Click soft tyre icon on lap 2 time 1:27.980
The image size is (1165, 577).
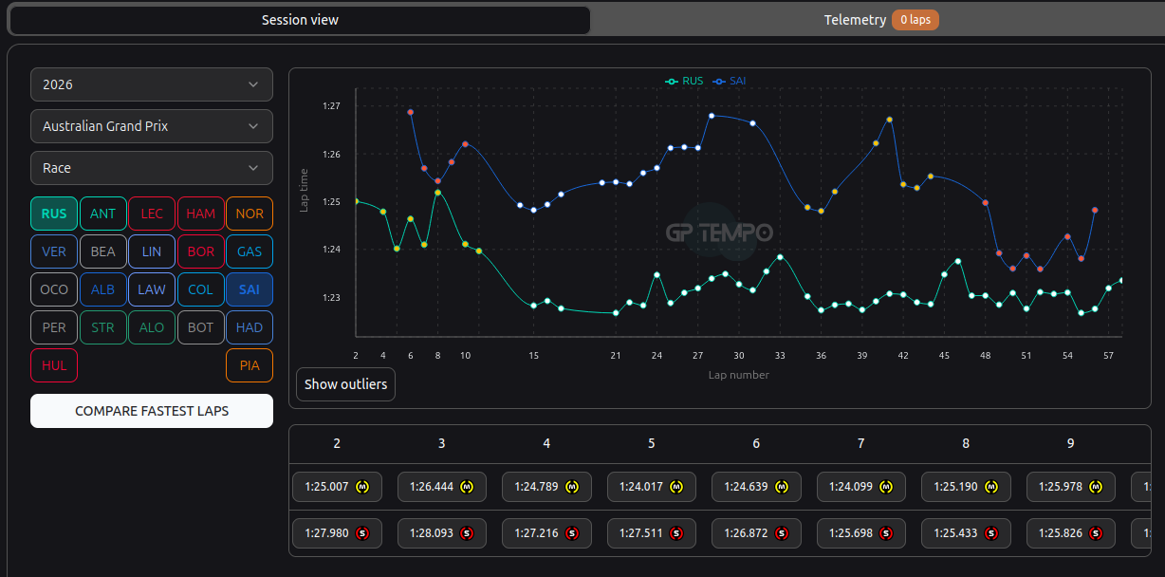coord(362,533)
